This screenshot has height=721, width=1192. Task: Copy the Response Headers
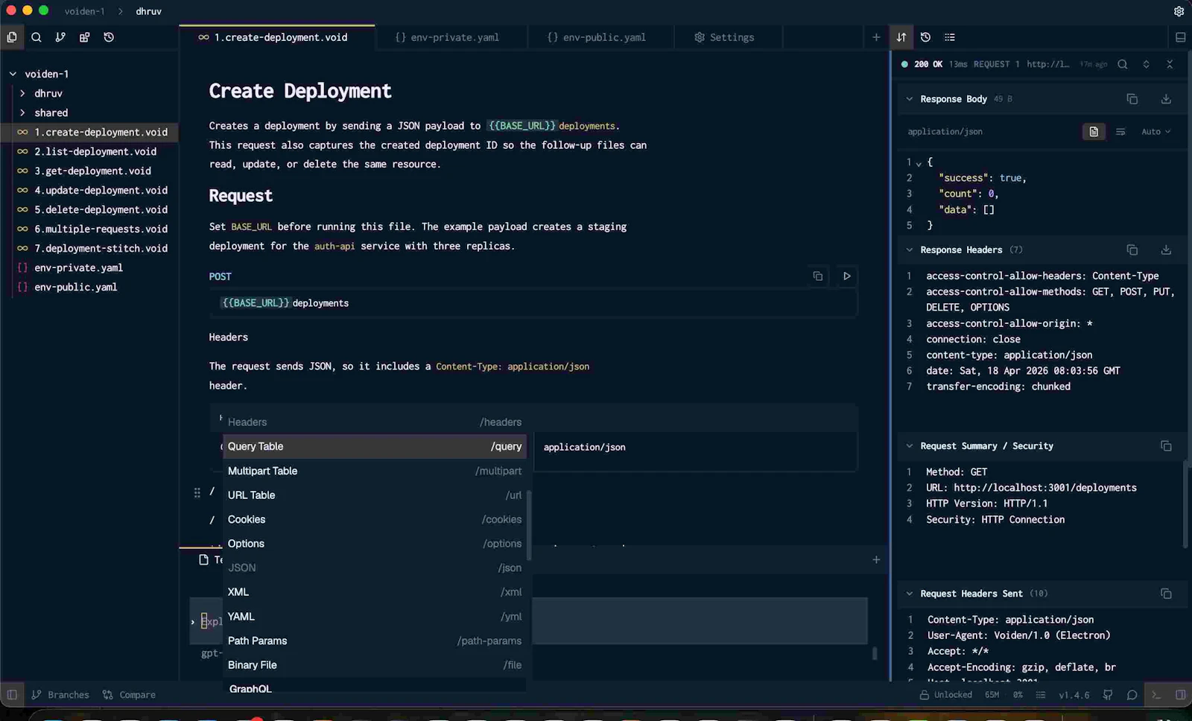pos(1132,250)
